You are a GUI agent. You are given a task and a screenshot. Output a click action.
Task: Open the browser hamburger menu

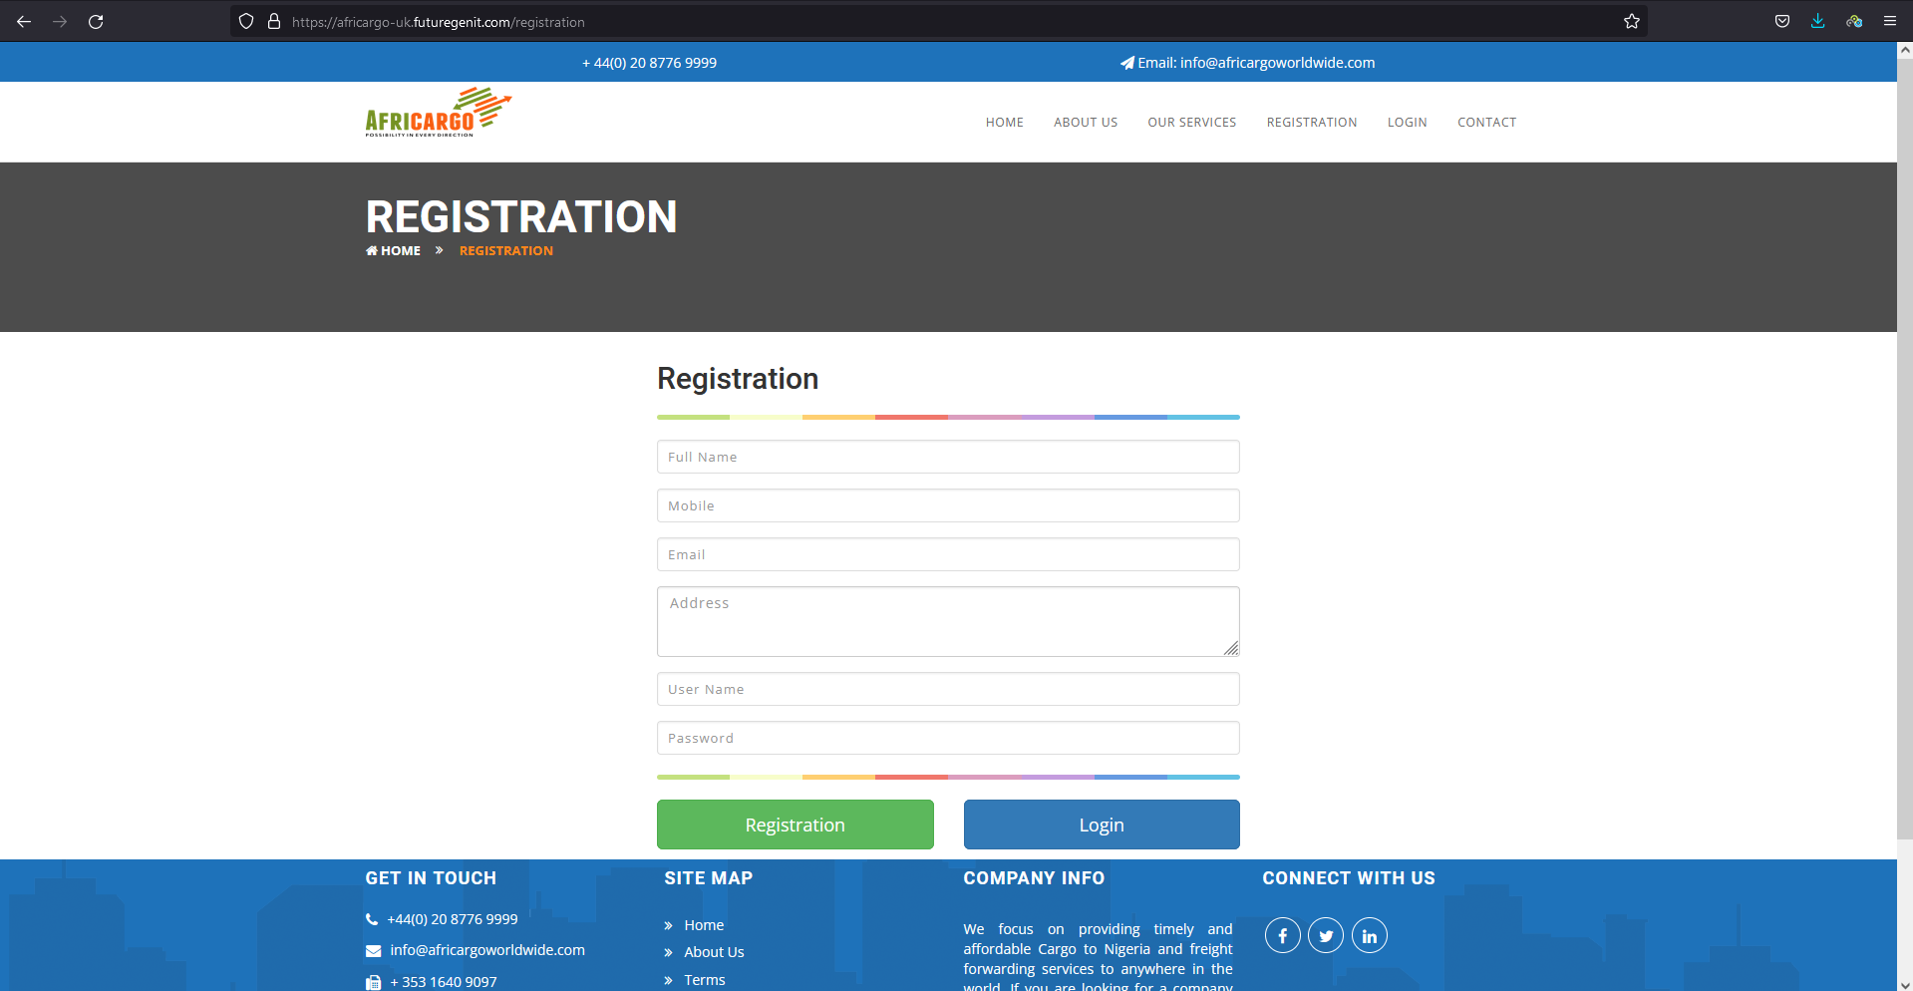pyautogui.click(x=1889, y=21)
